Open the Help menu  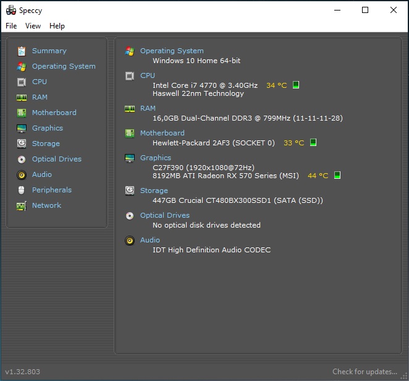(x=57, y=26)
